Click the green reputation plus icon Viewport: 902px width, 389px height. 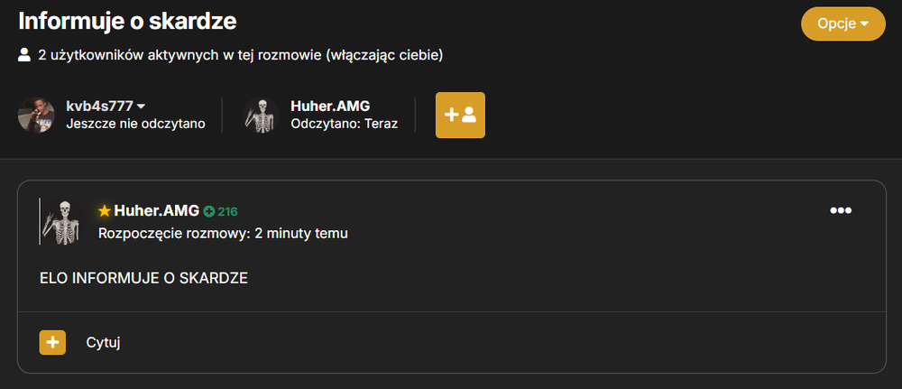tap(209, 212)
